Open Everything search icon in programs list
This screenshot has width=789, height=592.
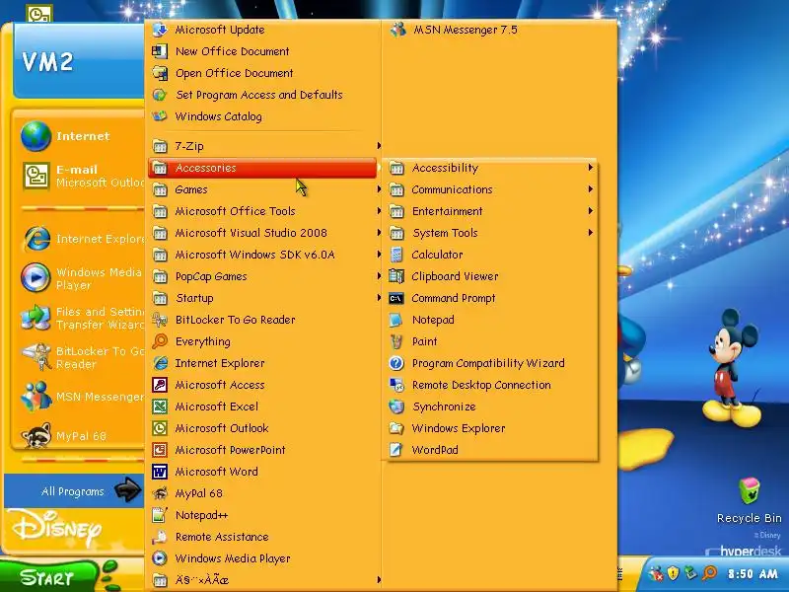[x=160, y=341]
